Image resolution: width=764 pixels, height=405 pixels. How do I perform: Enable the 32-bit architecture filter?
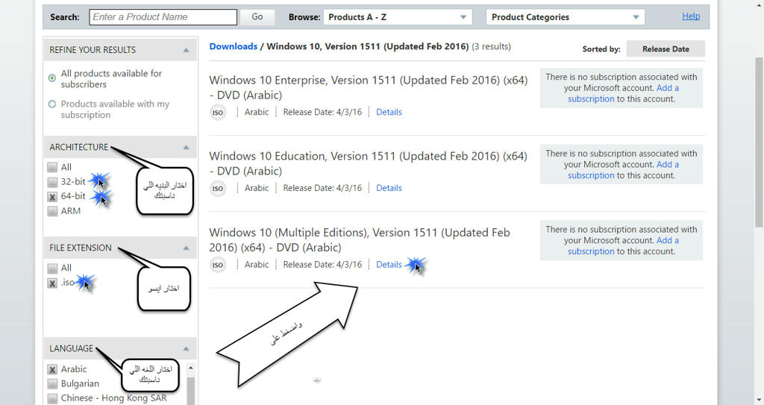click(x=52, y=182)
